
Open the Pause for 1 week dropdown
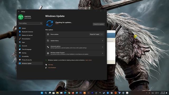[x=96, y=34]
